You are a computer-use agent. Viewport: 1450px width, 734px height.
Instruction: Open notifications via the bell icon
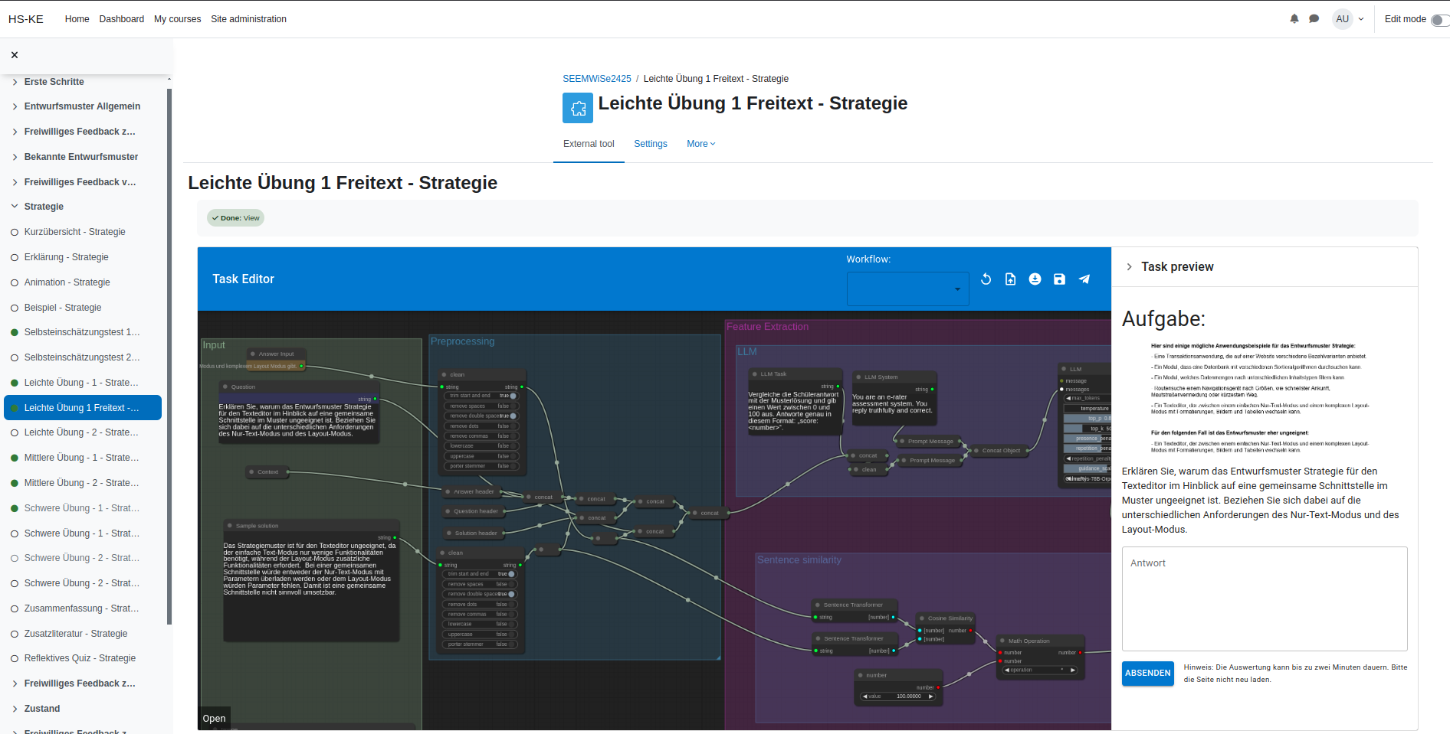(1294, 18)
